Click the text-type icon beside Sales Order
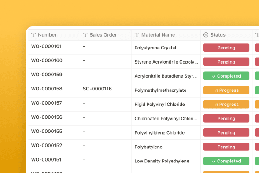The image size is (259, 173). [85, 35]
